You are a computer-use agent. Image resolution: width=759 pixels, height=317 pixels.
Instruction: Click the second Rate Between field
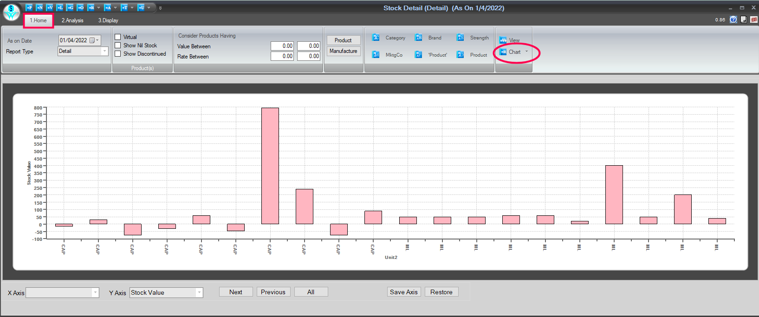309,56
